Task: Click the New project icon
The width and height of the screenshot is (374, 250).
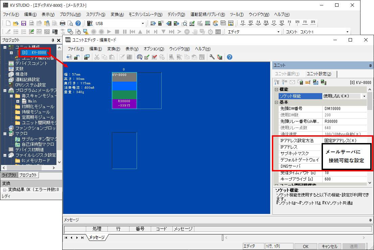Action: 8,23
